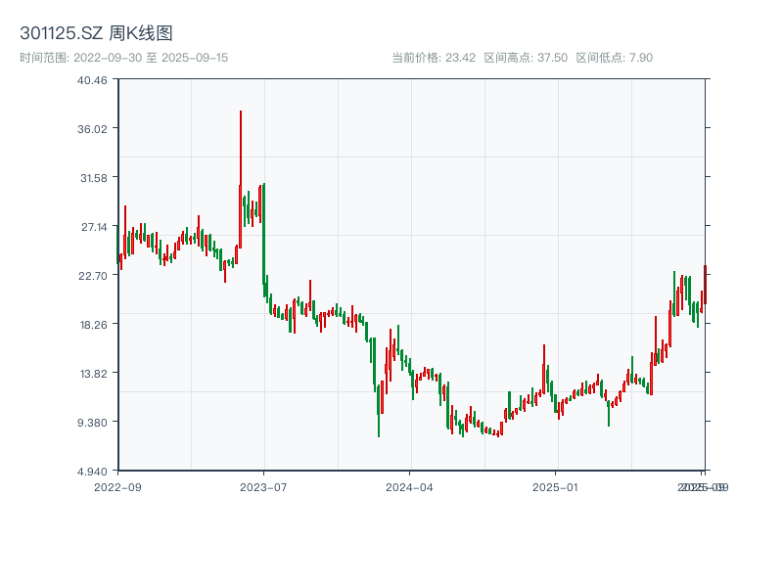This screenshot has width=783, height=587.
Task: Click the 区间高点 37.50 label
Action: tap(526, 58)
